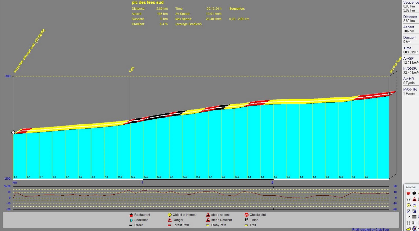This screenshot has width=419, height=231.
Task: Click the Danger warning triangle legend icon
Action: point(169,220)
